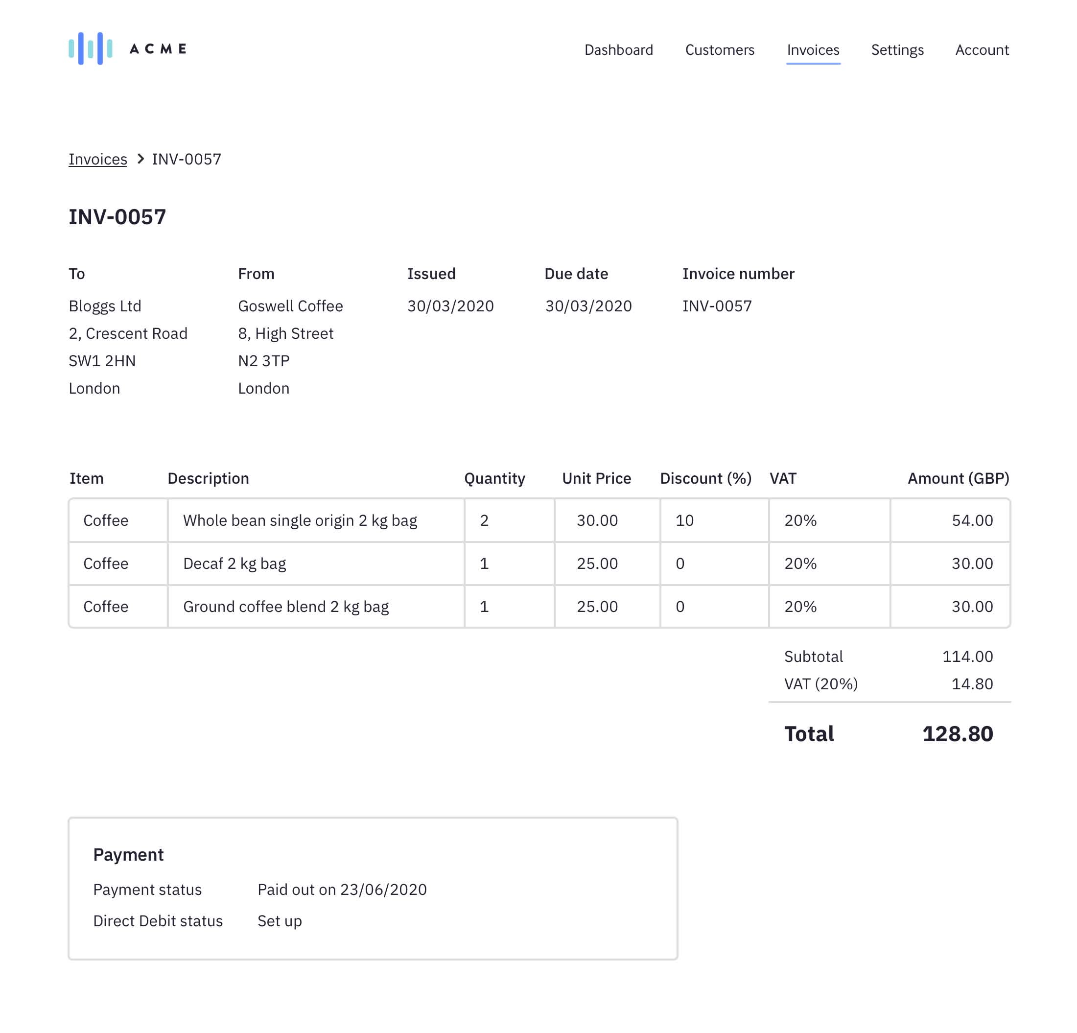Click the Total 128.80 amount
1077x1033 pixels.
[957, 734]
